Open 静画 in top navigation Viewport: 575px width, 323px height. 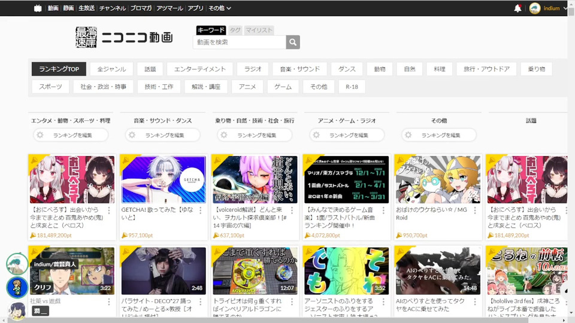(x=68, y=8)
